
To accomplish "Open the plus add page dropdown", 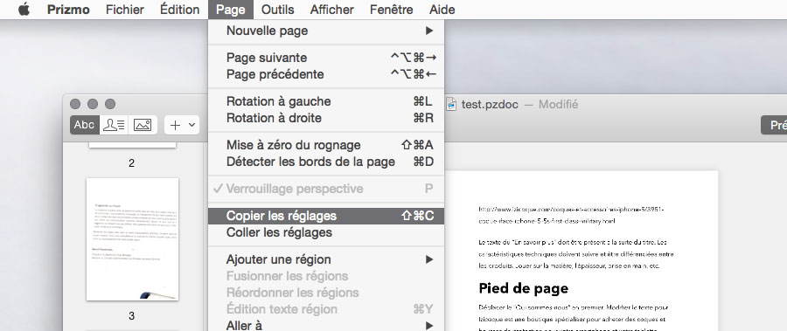I will point(182,125).
